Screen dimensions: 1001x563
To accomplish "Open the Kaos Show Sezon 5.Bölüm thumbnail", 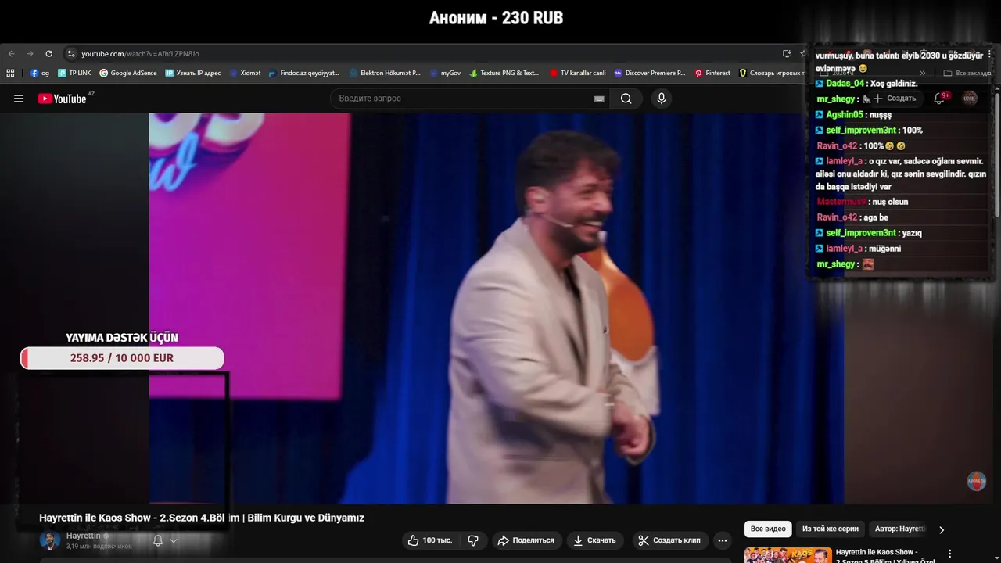I will click(x=788, y=555).
